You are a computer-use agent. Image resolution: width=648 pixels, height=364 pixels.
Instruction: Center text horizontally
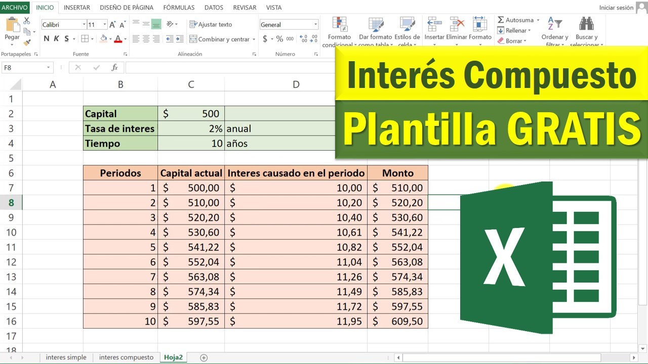(146, 39)
